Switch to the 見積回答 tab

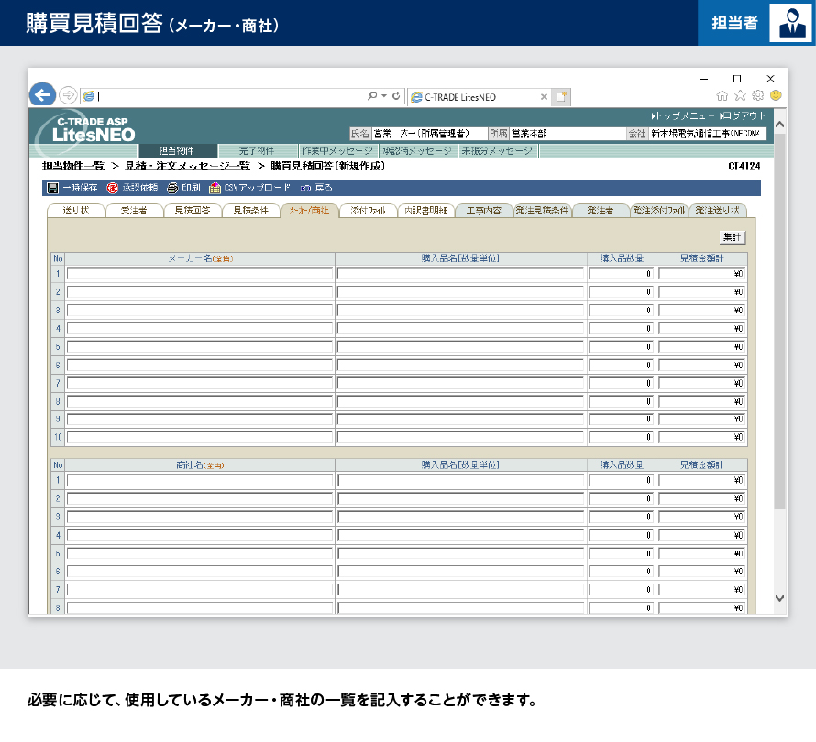pos(193,211)
